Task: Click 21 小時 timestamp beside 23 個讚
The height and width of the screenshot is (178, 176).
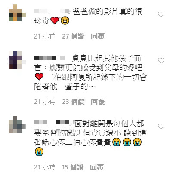Action: tap(45, 102)
